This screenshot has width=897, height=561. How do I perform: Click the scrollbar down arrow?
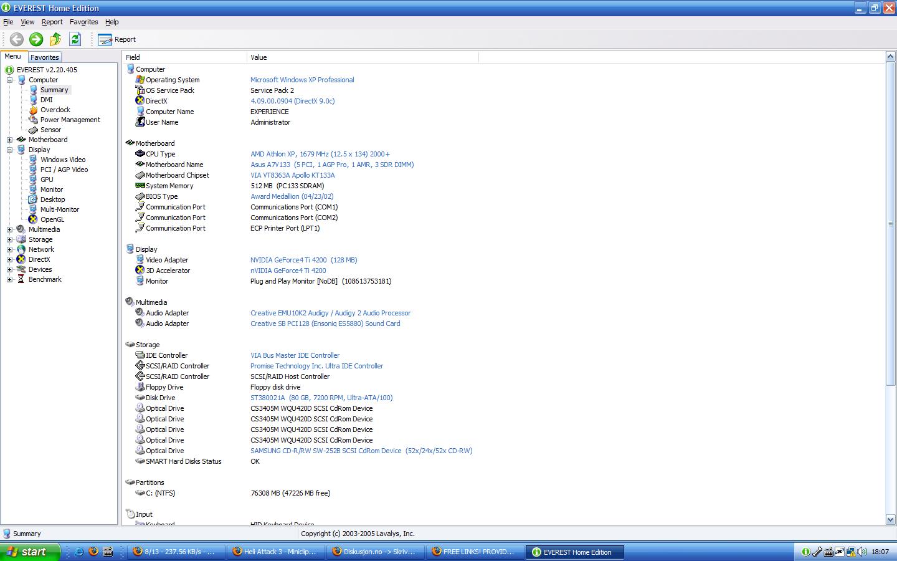891,519
